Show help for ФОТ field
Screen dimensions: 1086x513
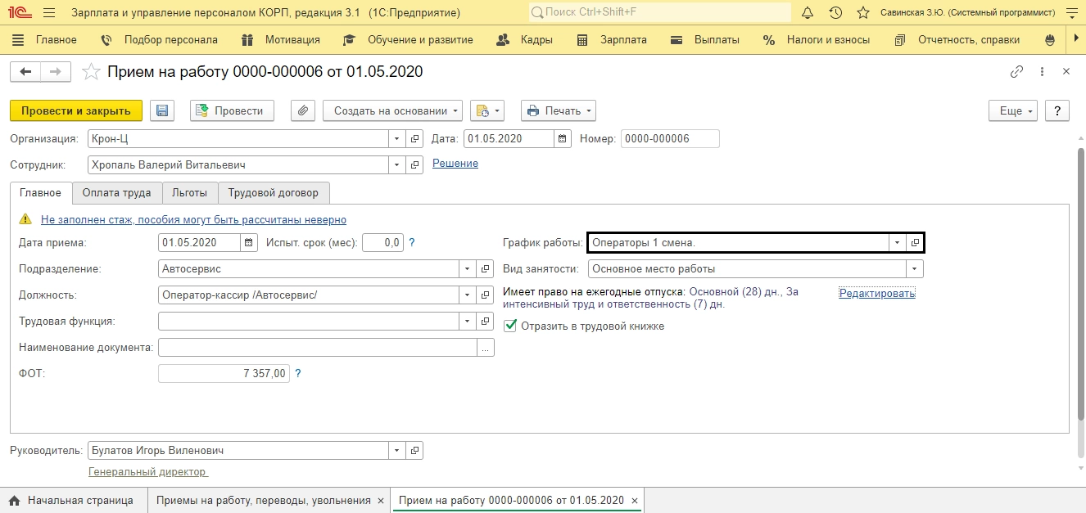click(298, 373)
